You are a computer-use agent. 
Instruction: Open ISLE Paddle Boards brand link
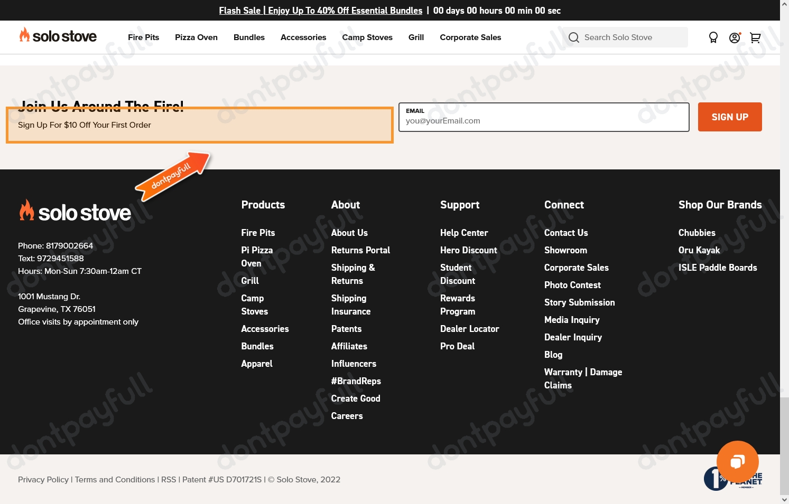(x=718, y=268)
